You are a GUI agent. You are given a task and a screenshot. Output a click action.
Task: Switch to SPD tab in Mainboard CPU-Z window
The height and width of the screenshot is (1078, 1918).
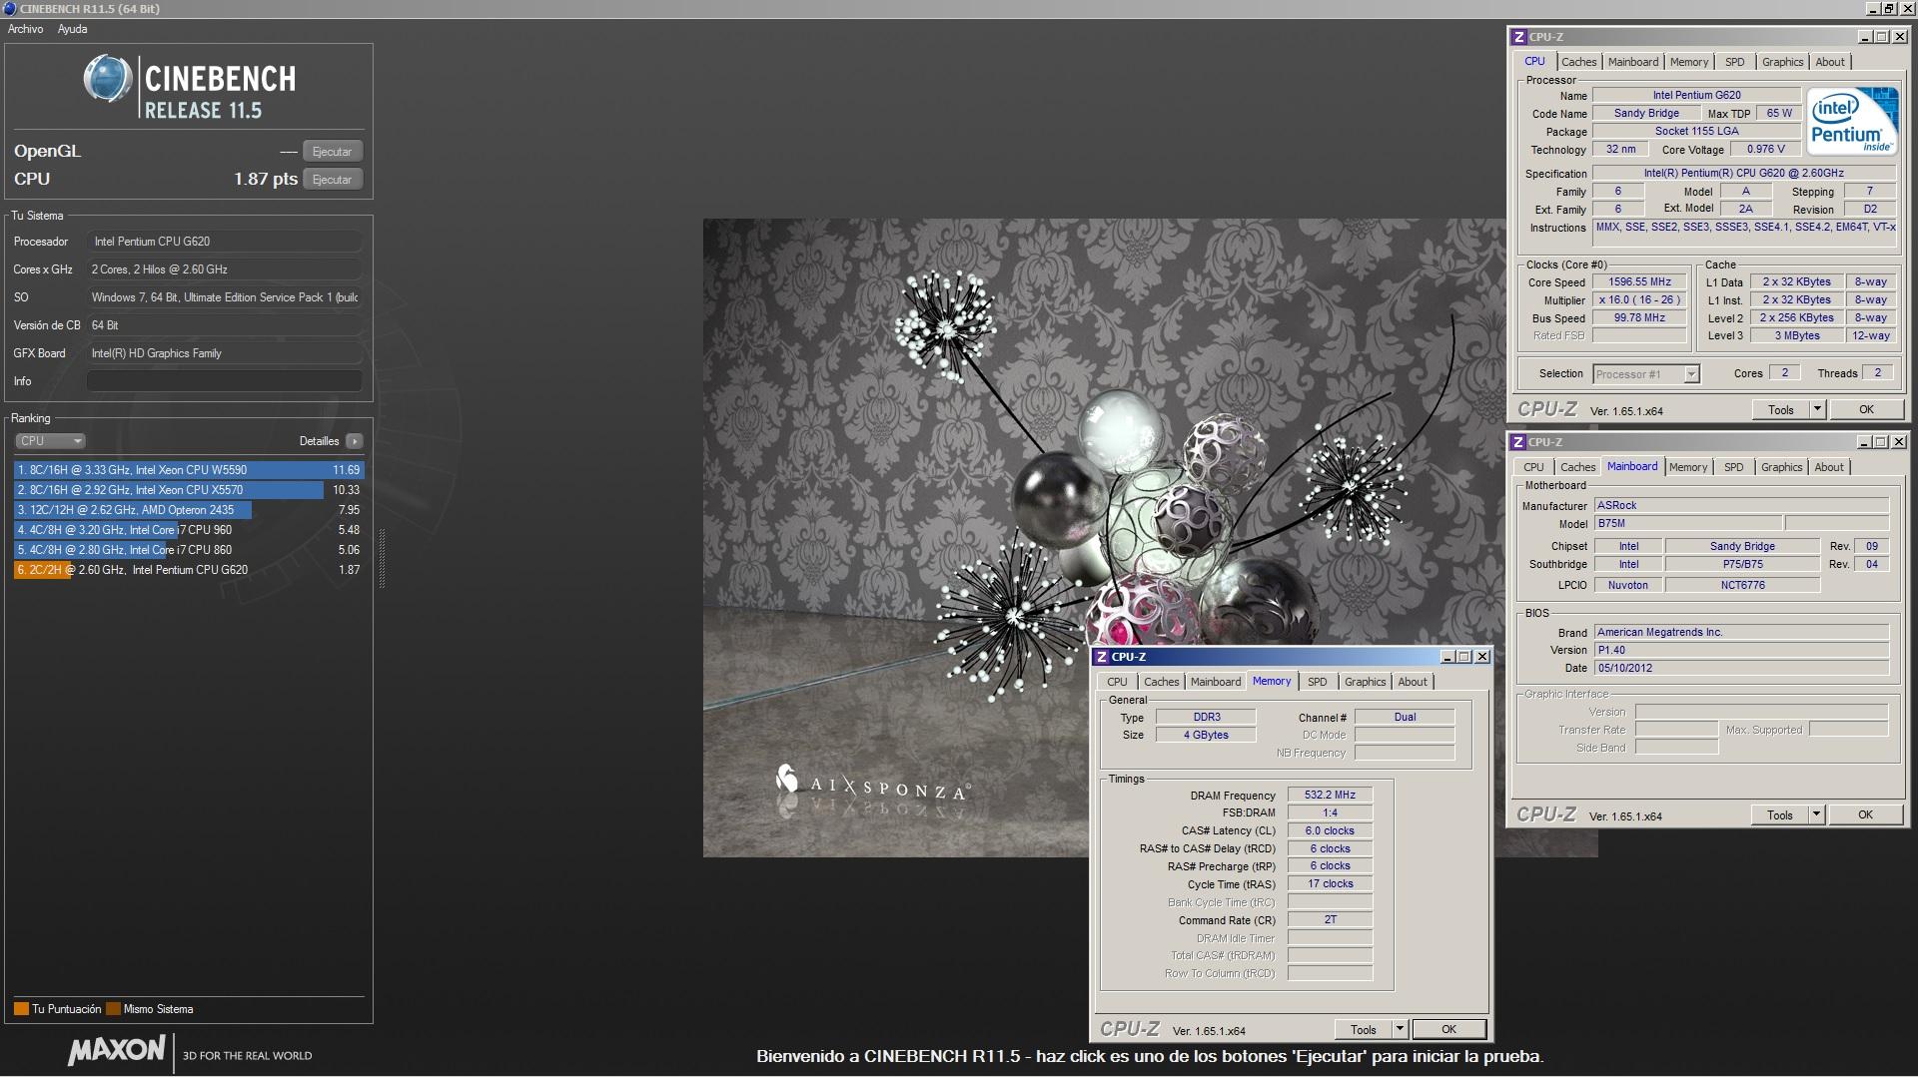tap(1734, 467)
